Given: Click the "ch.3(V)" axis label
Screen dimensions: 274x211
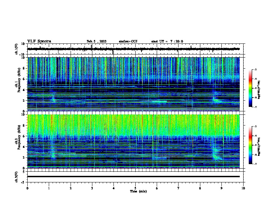Looking at the screenshot, I should point(17,177).
